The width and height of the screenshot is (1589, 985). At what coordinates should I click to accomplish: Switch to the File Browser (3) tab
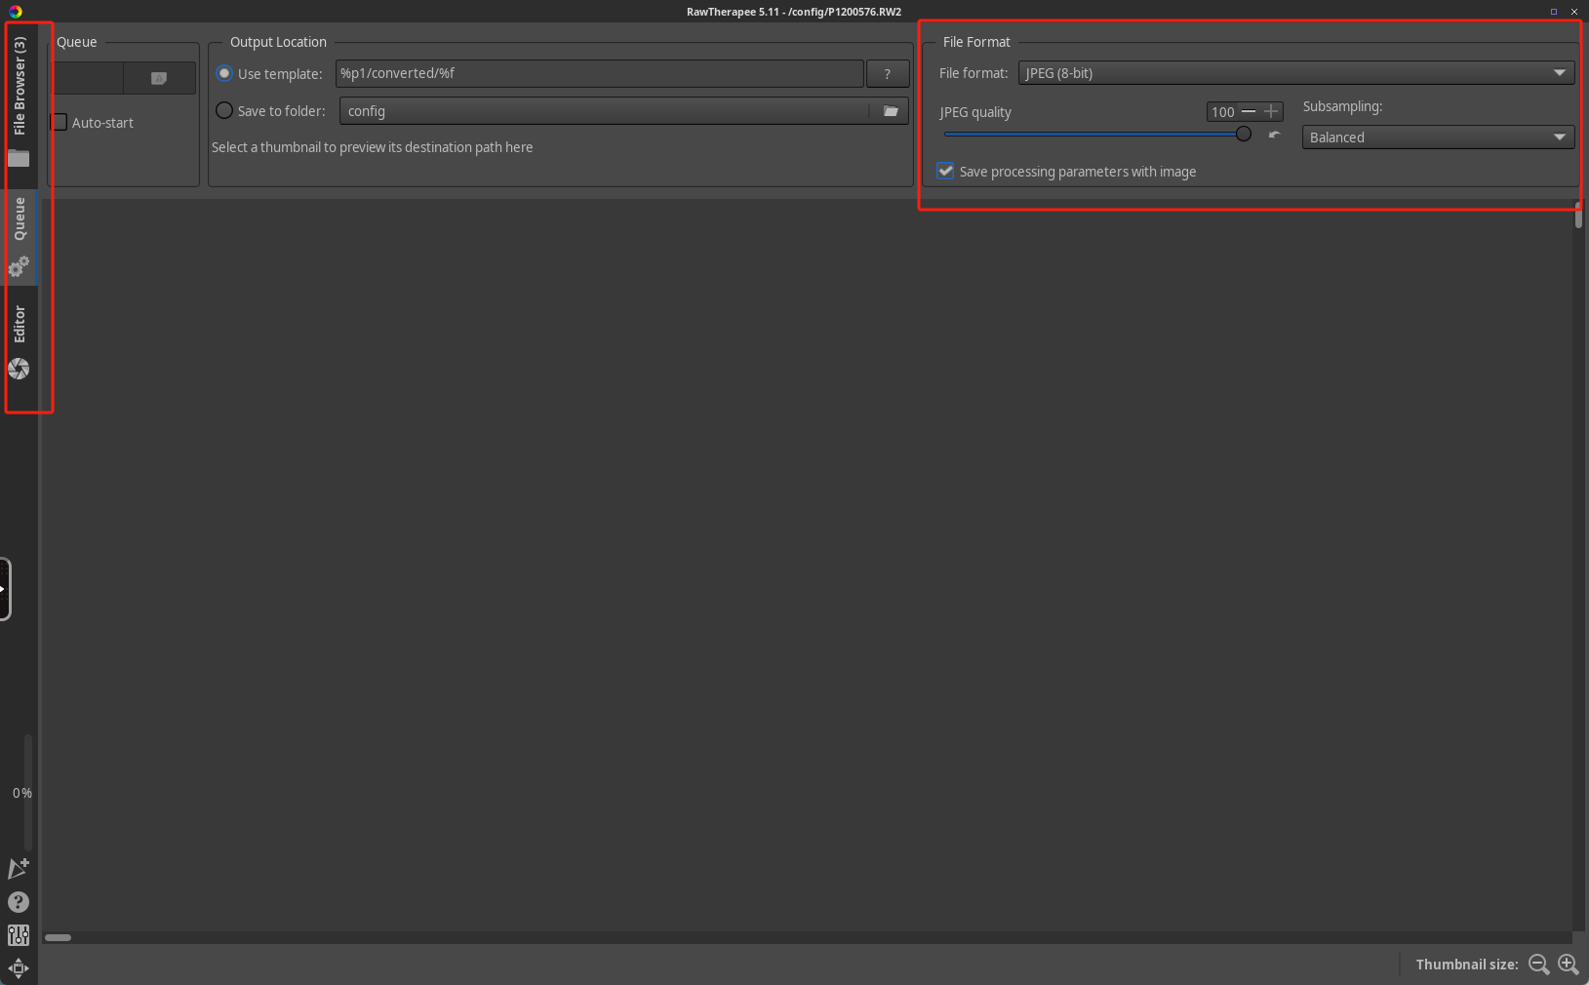tap(19, 100)
